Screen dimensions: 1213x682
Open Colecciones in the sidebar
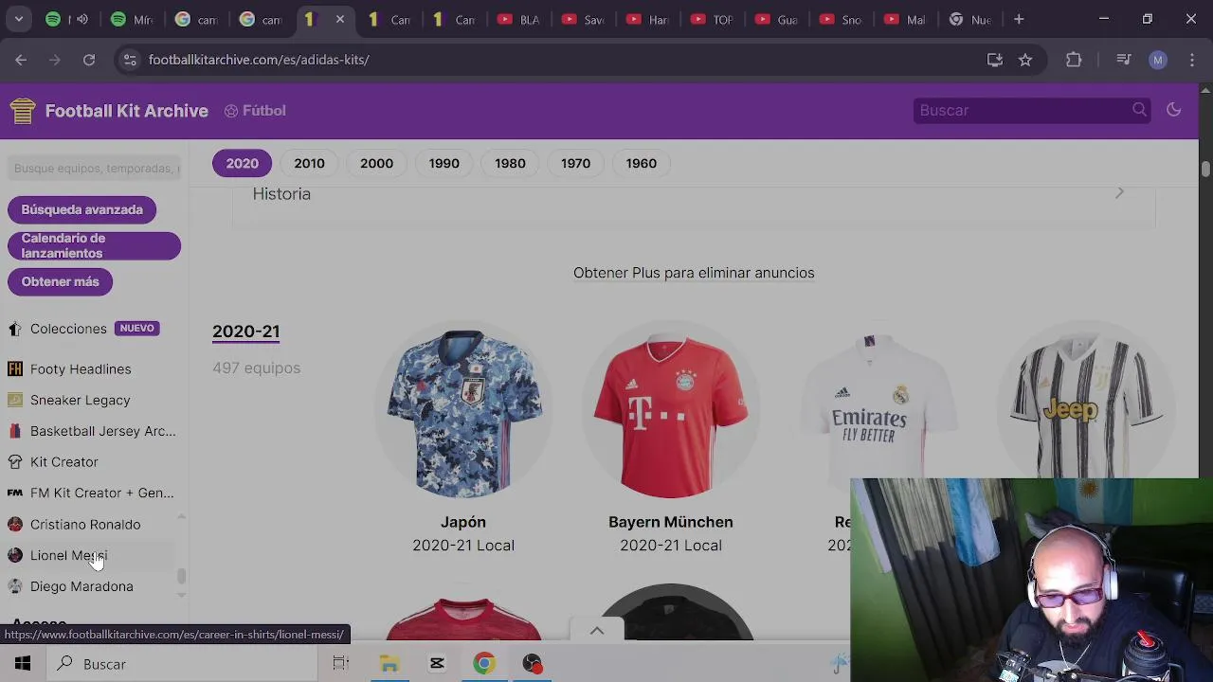pyautogui.click(x=68, y=329)
